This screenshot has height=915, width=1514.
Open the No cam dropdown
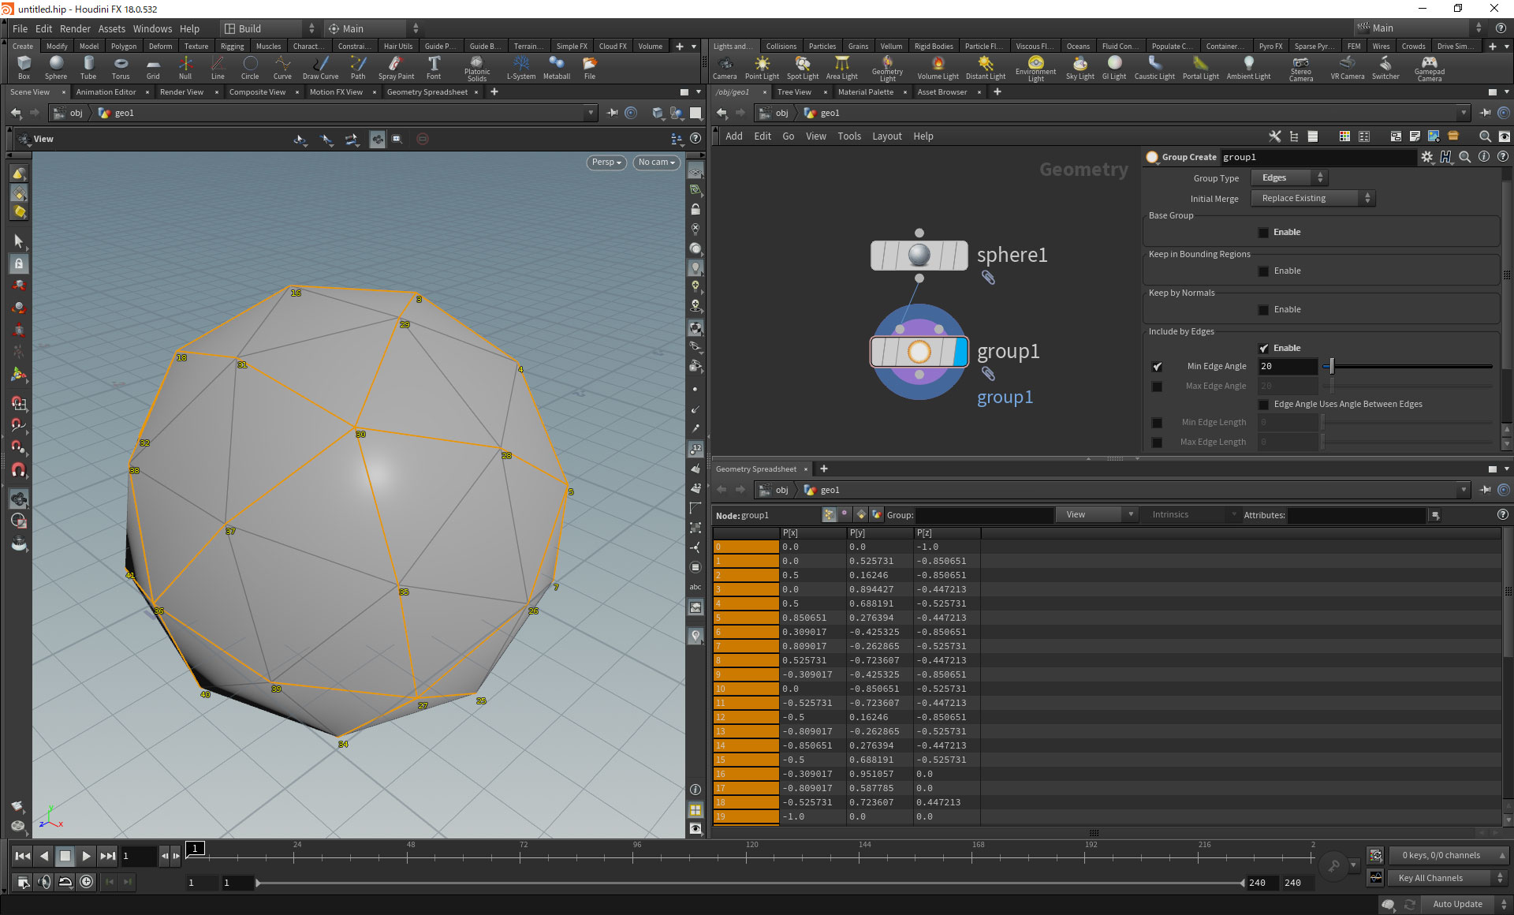[x=656, y=162]
